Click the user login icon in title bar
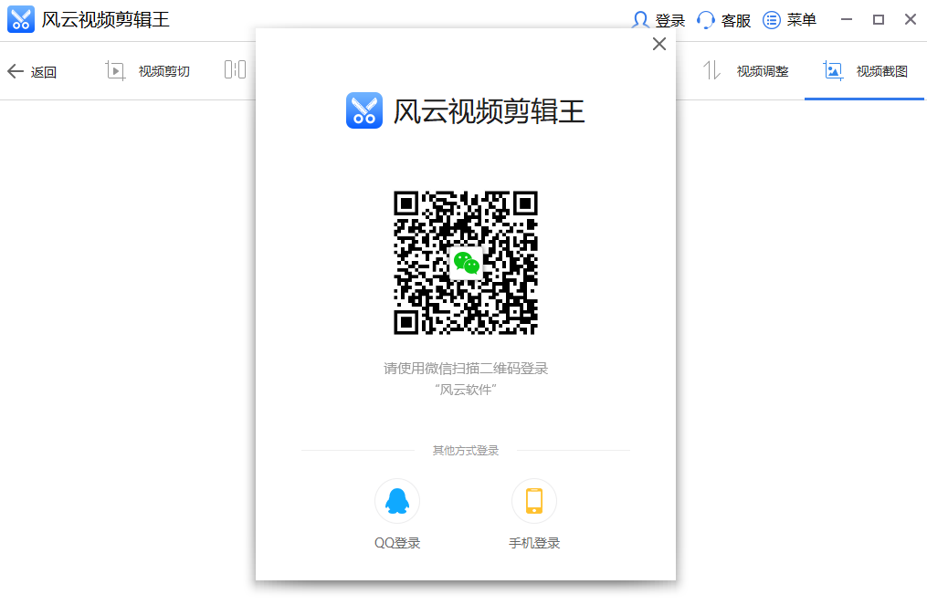 641,20
